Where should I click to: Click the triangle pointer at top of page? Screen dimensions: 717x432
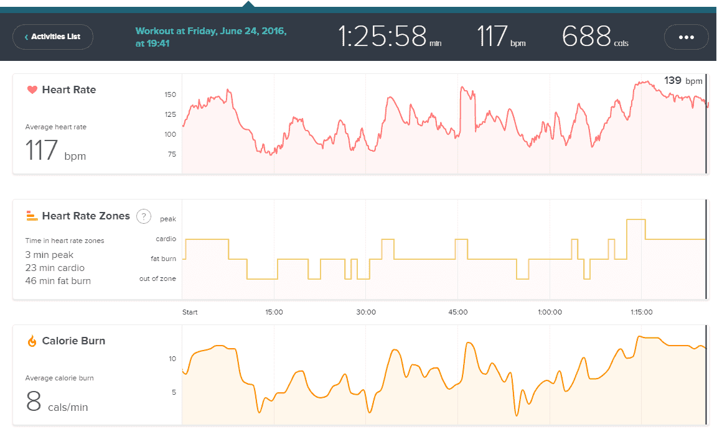point(248,5)
